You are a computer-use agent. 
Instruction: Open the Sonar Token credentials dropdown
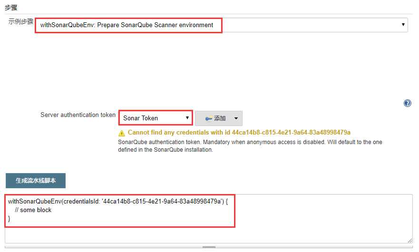point(156,118)
